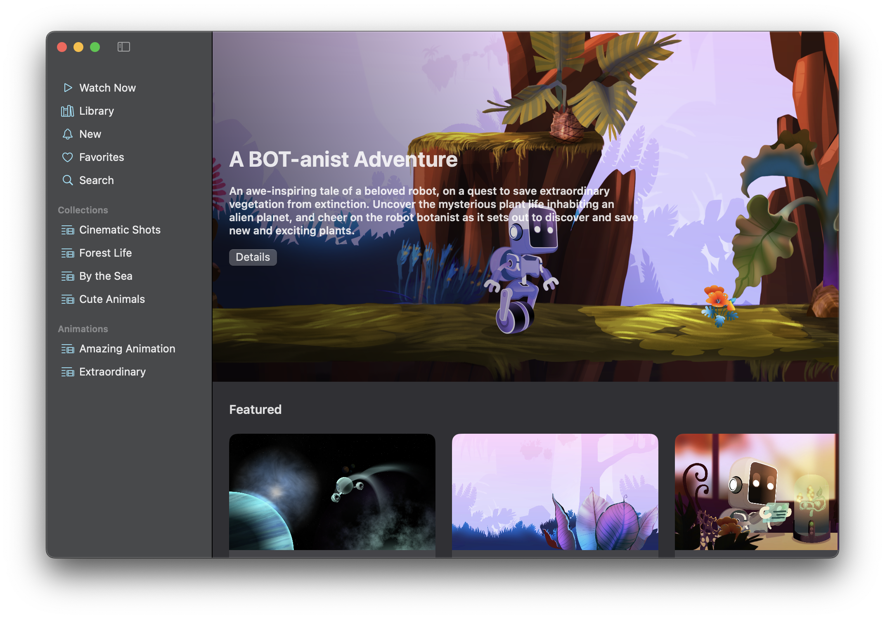Click the Cinematic Shots playlist icon
This screenshot has width=885, height=619.
pyautogui.click(x=68, y=230)
